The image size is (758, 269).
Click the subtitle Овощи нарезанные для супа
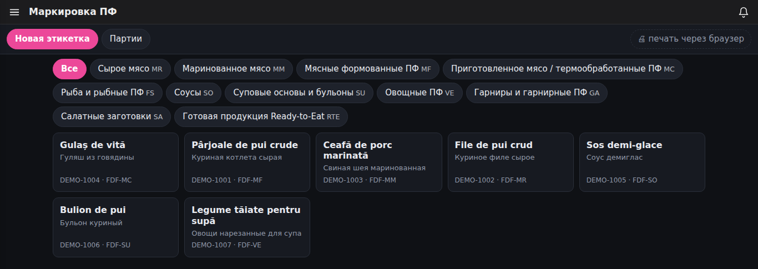click(x=246, y=234)
